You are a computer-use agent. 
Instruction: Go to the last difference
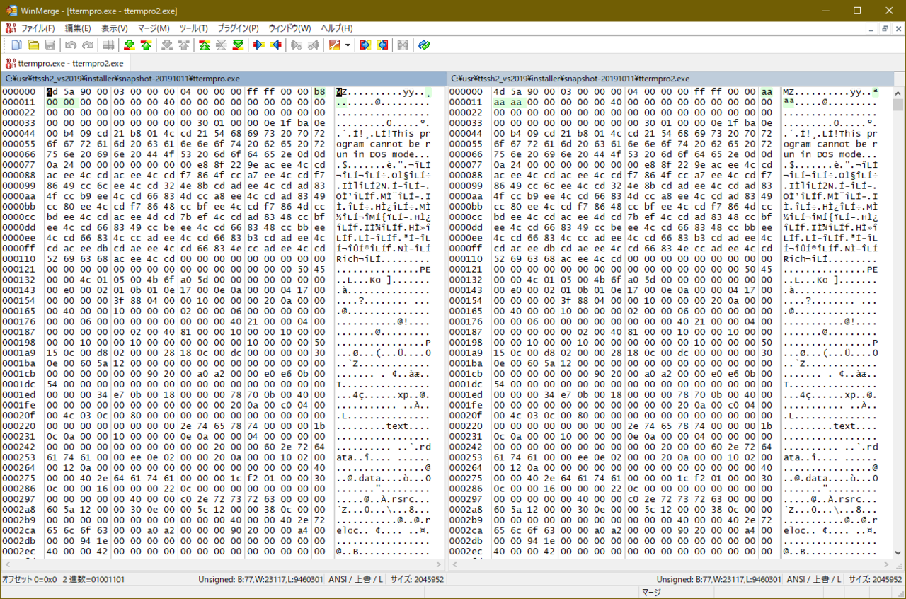(239, 45)
